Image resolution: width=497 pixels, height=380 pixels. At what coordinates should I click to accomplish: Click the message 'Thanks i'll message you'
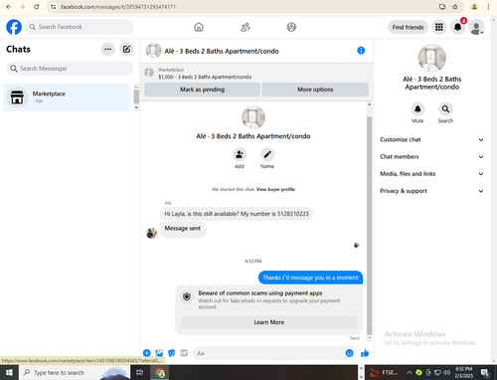tap(310, 278)
